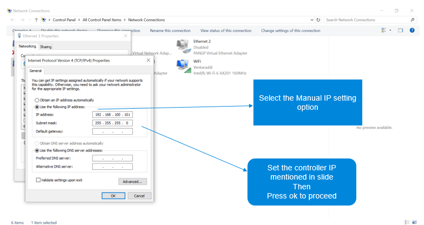Viewport: 424px width, 225px height.
Task: Close the Ethernet 3 Properties dialog
Action: click(x=126, y=36)
